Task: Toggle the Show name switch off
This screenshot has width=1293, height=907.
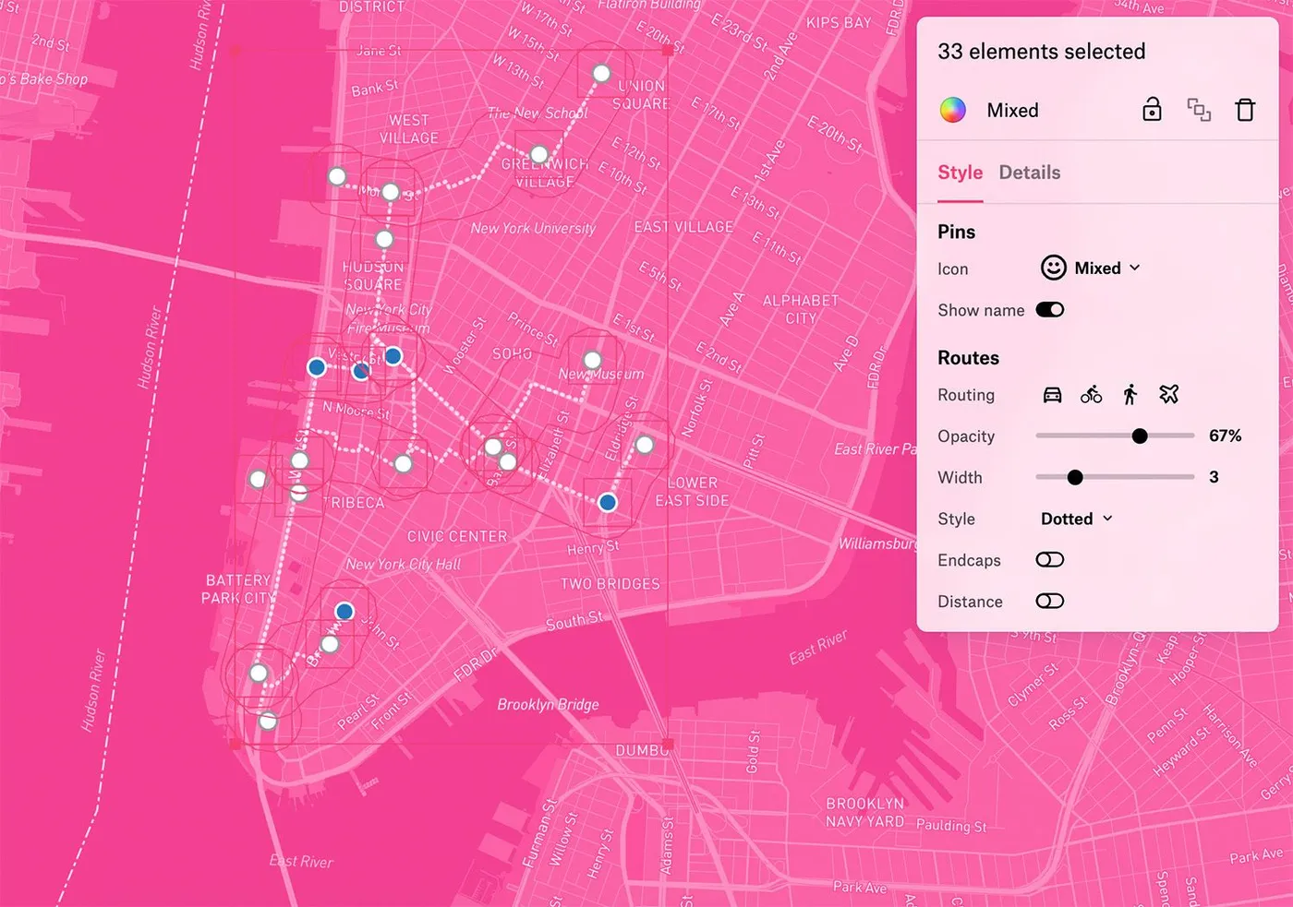Action: coord(1050,310)
